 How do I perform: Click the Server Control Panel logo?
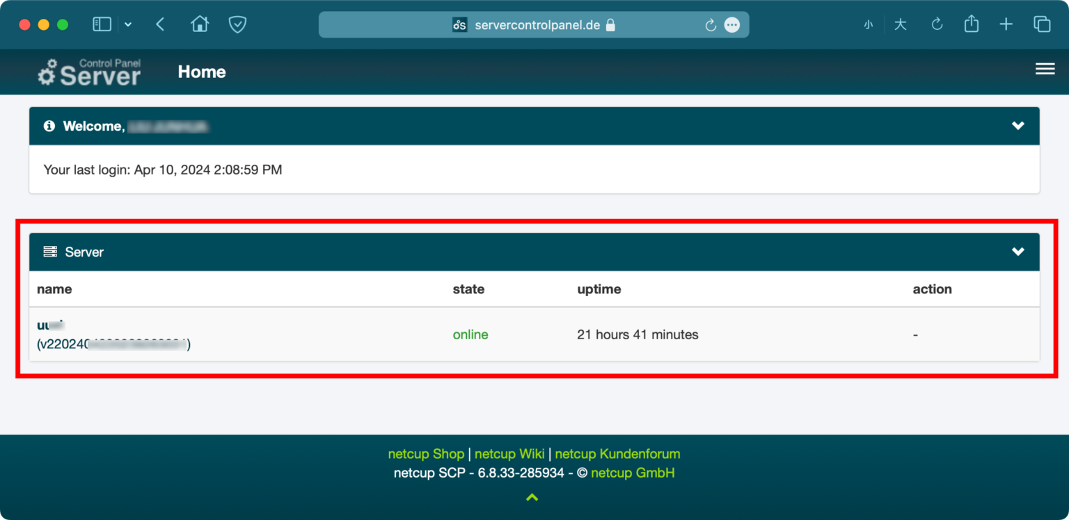tap(89, 72)
